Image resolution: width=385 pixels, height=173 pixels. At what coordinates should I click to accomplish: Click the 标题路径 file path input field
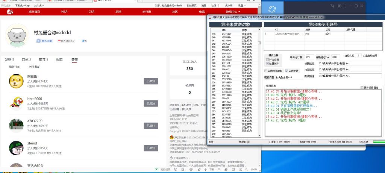350,64
